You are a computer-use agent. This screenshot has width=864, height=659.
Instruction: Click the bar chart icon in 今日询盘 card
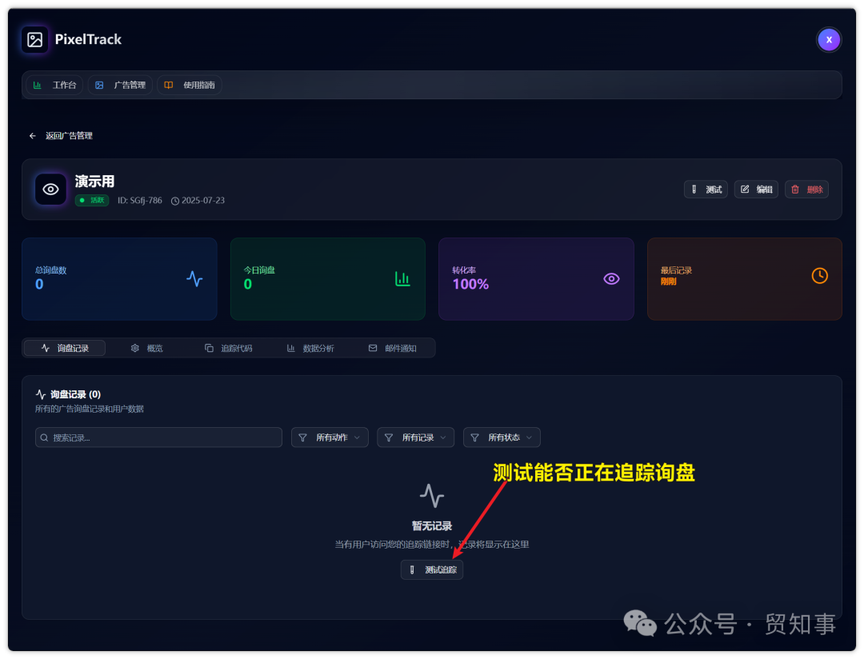tap(402, 279)
